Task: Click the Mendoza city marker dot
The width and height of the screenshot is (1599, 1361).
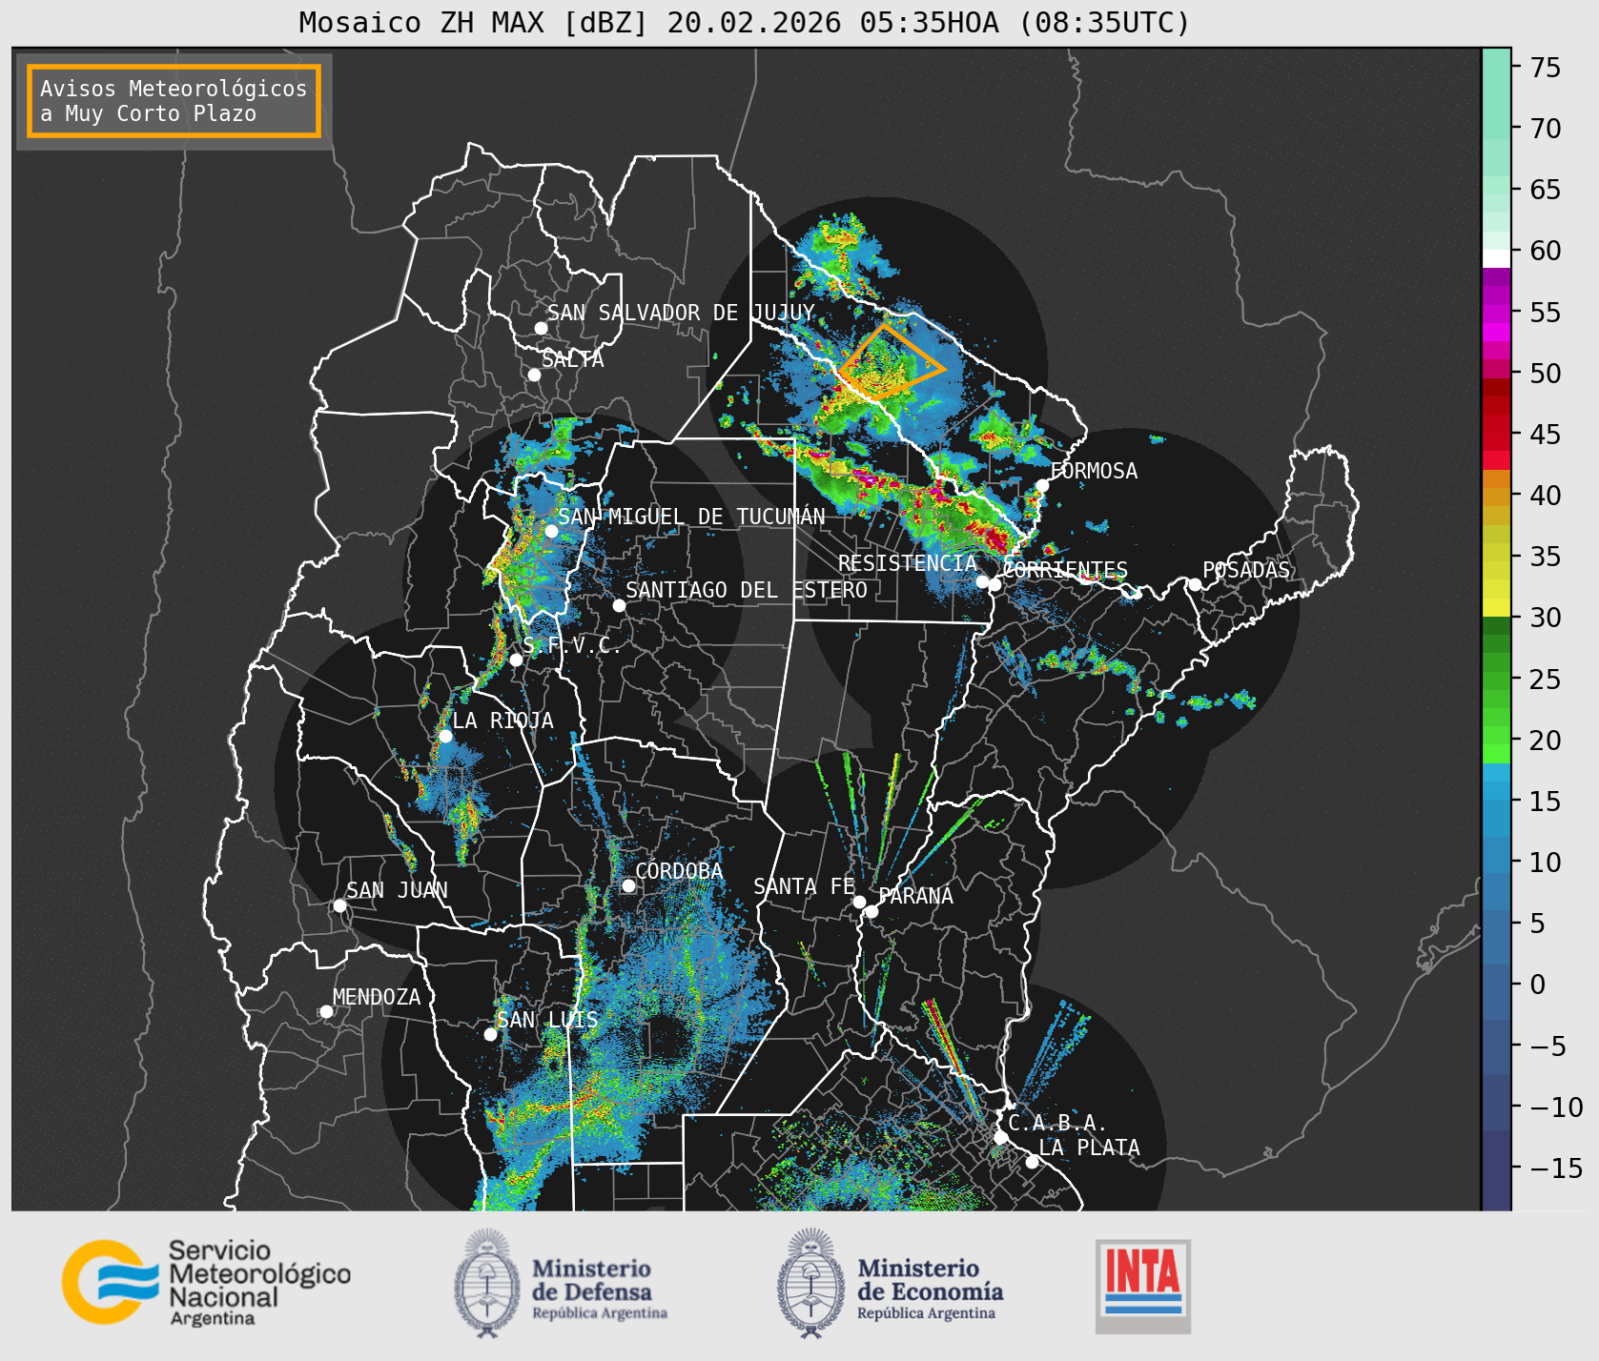Action: point(326,1011)
